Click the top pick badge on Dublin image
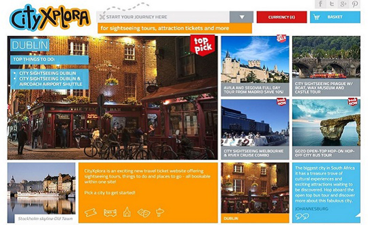The height and width of the screenshot is (225, 368). [x=203, y=45]
